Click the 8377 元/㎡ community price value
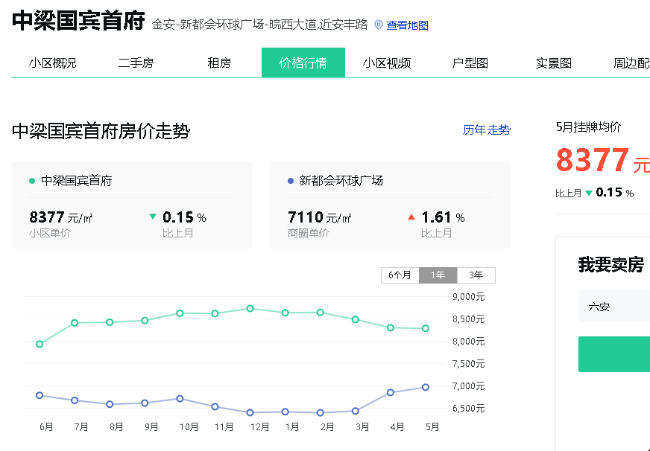Screen dimensions: 650x451 coord(61,217)
